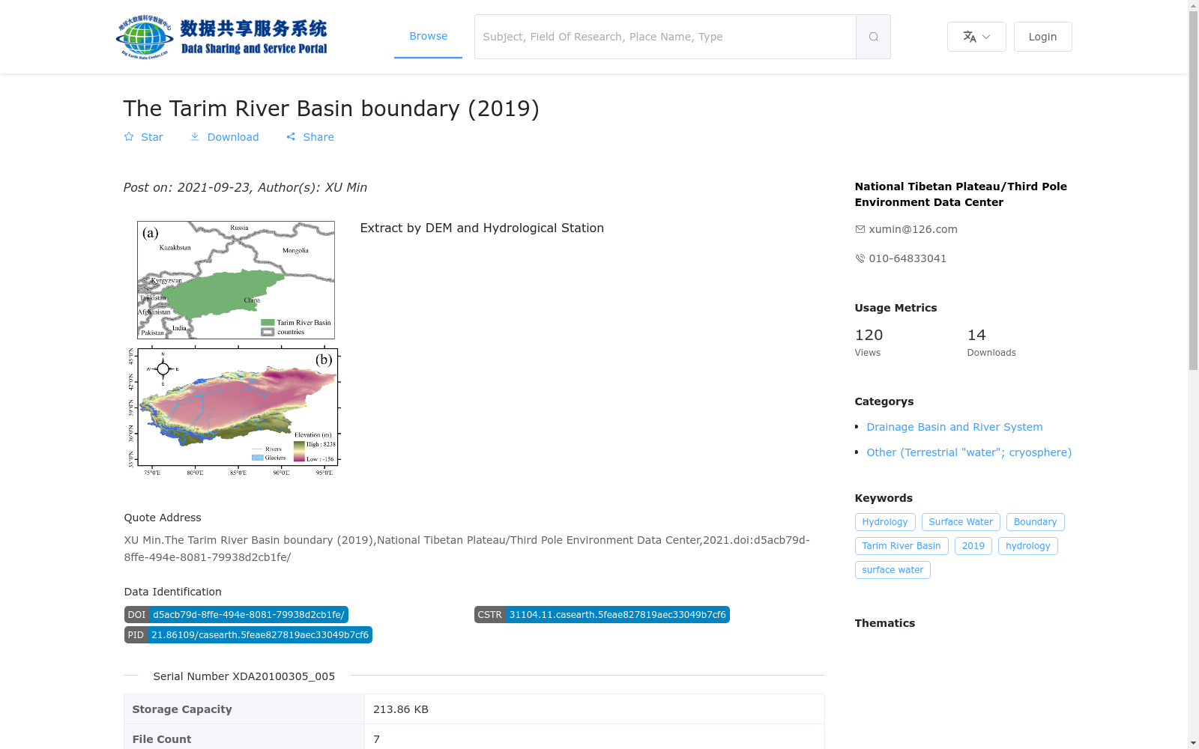
Task: Click the portal globe logo
Action: [x=145, y=37]
